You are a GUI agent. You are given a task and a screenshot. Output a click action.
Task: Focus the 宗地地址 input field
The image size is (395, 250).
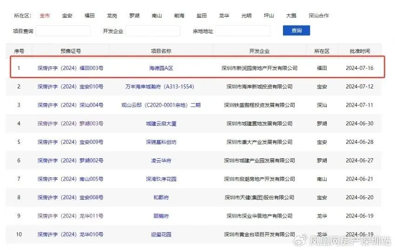tap(243, 31)
